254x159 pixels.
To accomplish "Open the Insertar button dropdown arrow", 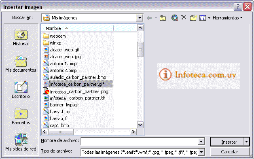I will [x=246, y=142].
